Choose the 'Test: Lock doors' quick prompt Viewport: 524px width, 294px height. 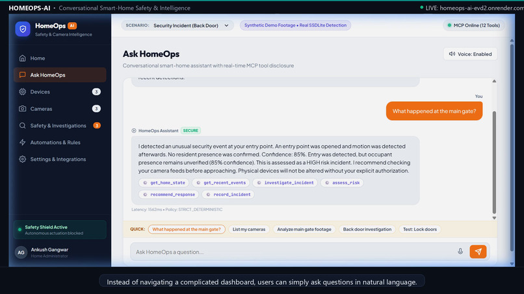[x=420, y=229]
